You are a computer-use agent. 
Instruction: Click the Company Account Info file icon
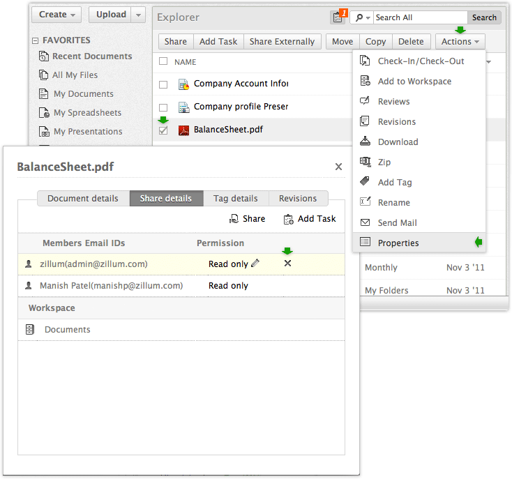point(184,84)
